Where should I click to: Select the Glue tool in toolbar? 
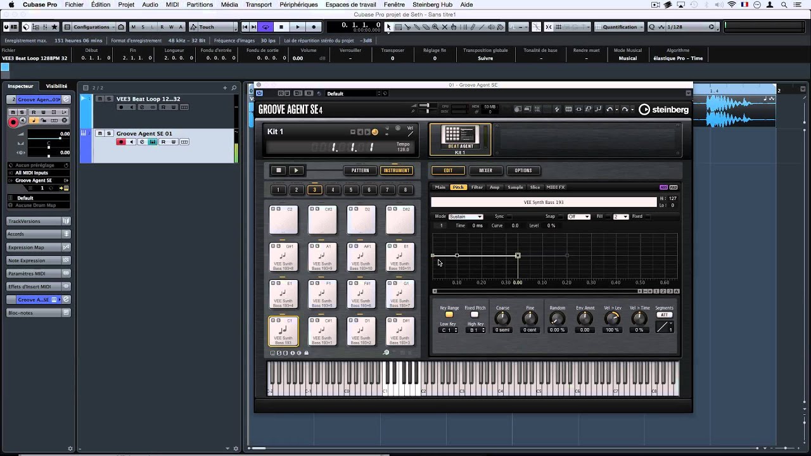click(x=417, y=27)
